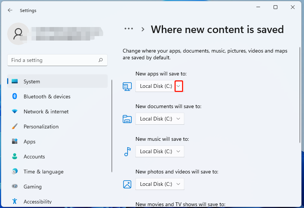Click the System monitor icon
This screenshot has height=208, width=304.
click(x=15, y=81)
